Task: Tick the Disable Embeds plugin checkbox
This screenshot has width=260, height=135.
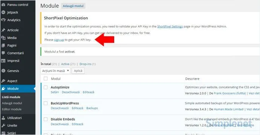Action: 46,119
